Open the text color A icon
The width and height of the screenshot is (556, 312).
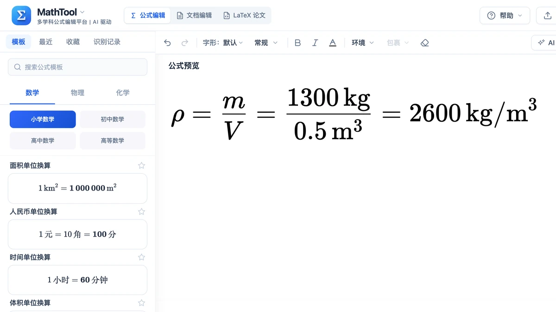[333, 43]
